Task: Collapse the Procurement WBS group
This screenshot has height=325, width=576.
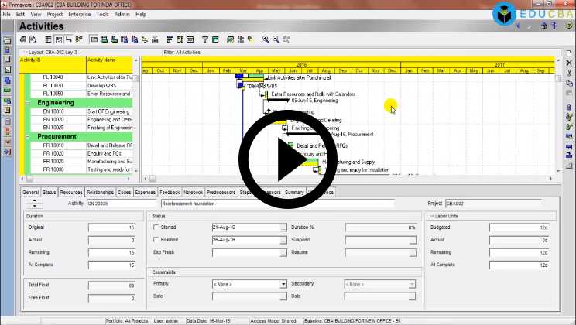Action: point(29,136)
